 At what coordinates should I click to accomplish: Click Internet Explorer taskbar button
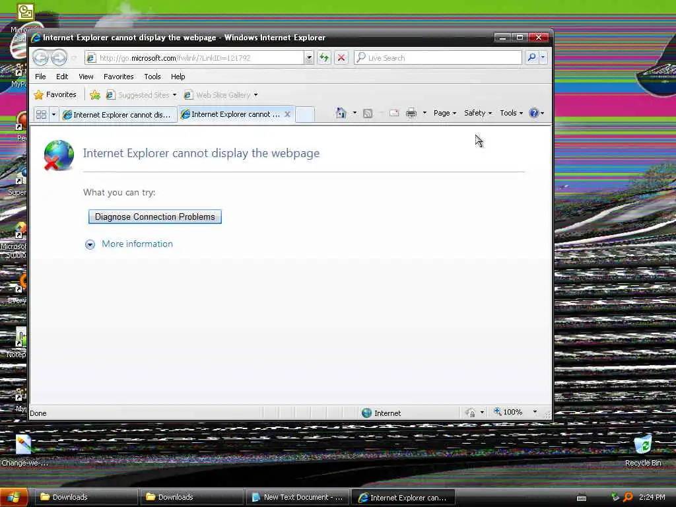tap(403, 497)
